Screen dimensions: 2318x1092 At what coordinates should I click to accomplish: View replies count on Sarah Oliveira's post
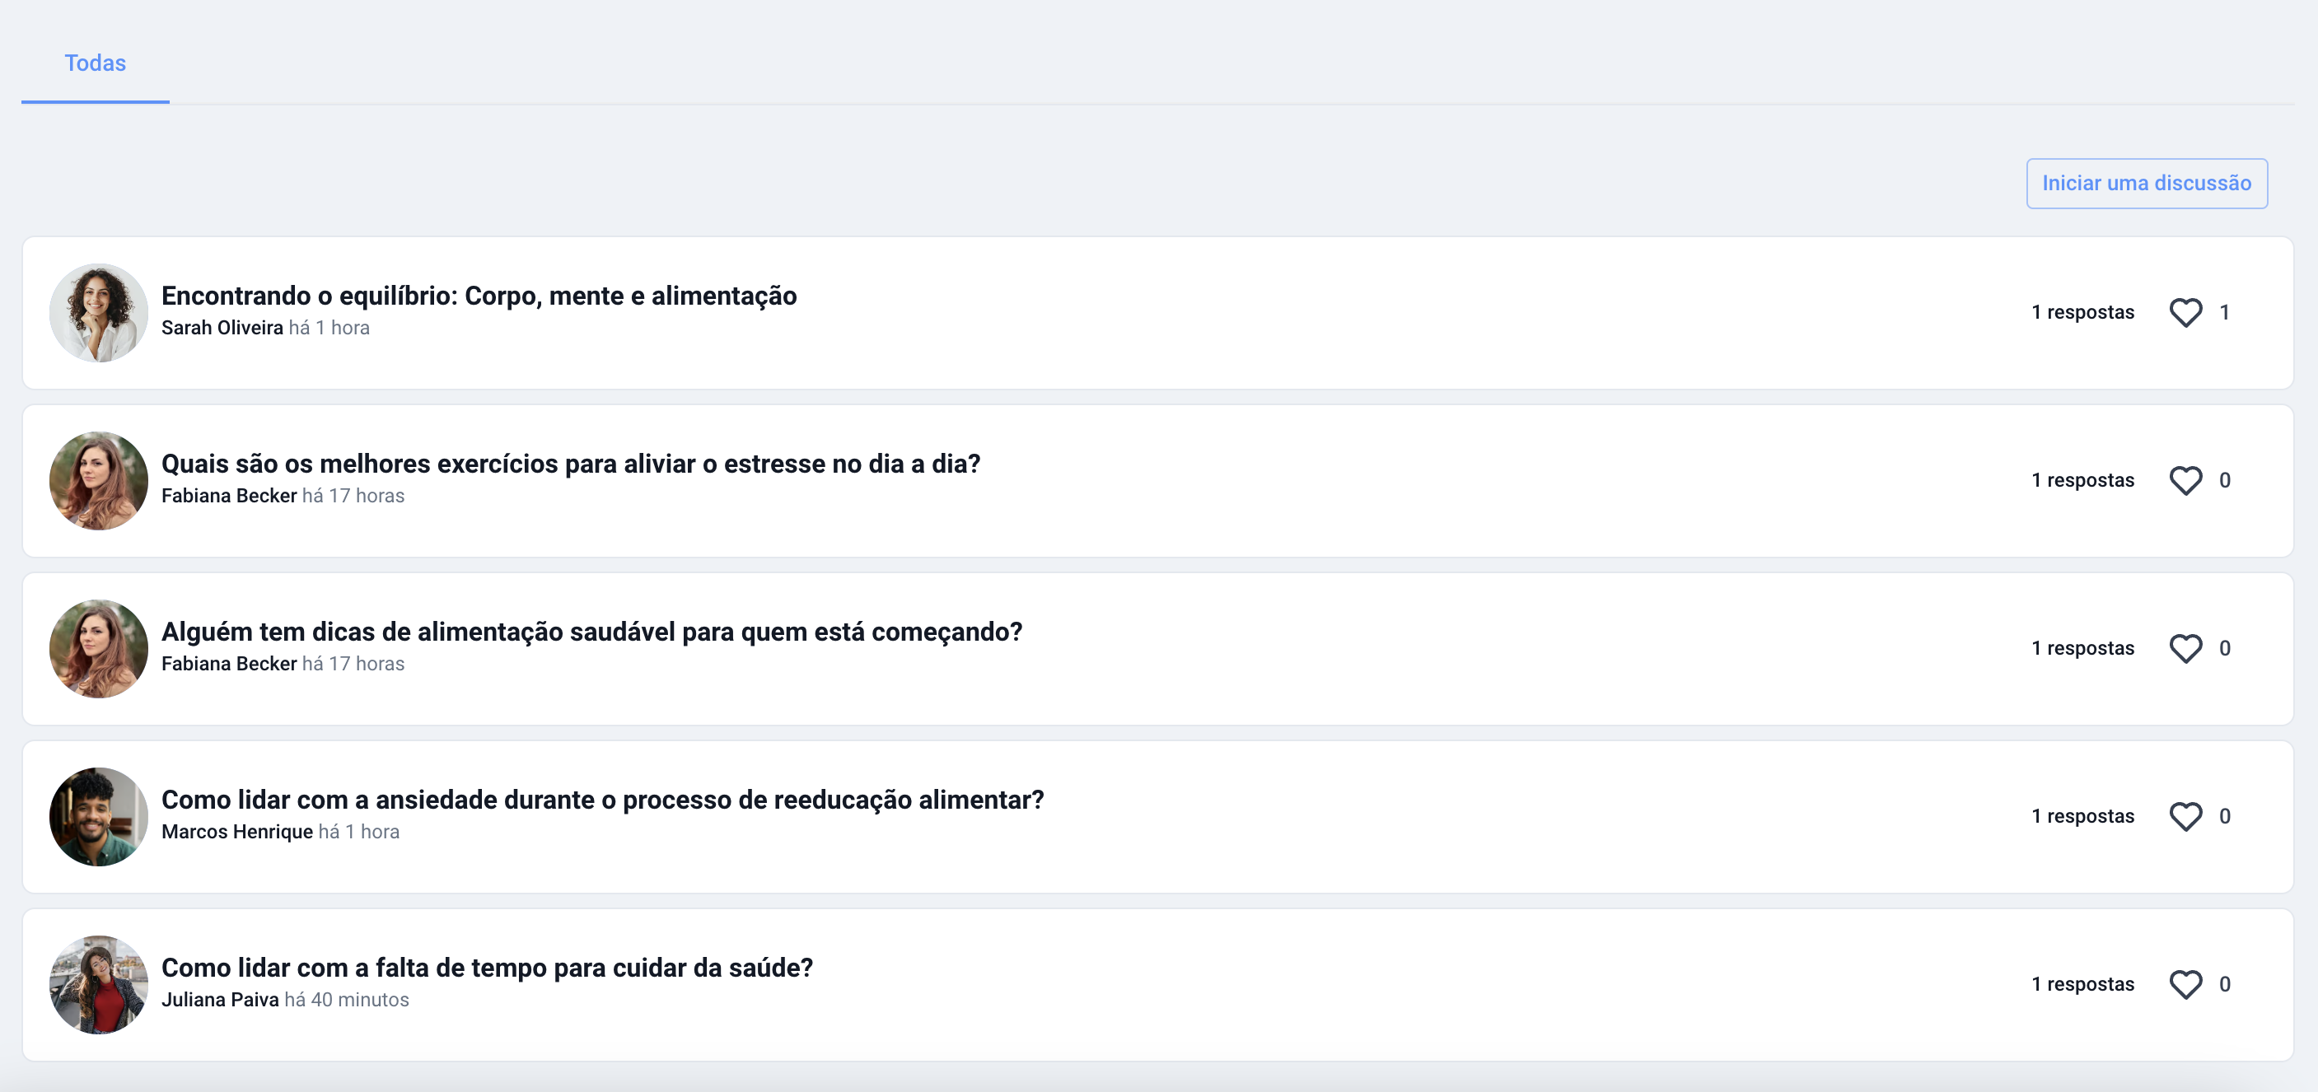(2082, 312)
